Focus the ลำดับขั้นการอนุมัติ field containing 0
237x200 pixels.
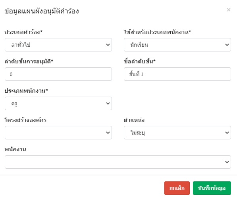(x=58, y=74)
